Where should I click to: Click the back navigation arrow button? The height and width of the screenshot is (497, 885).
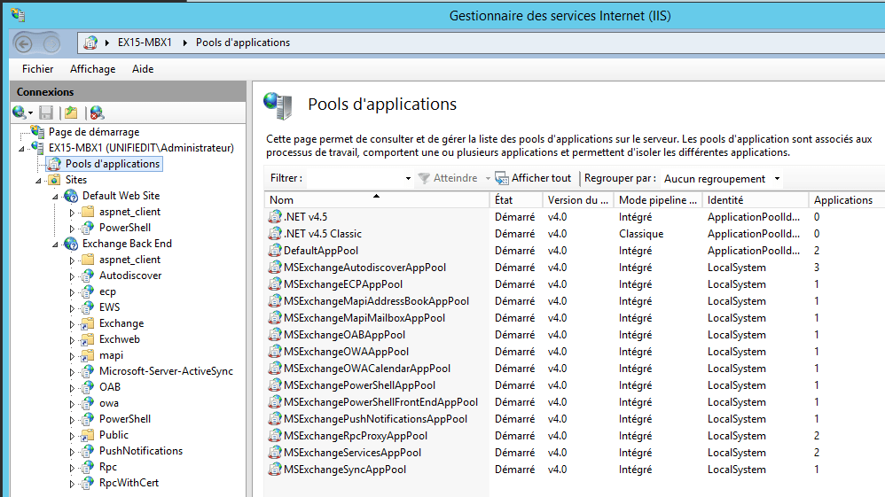(x=25, y=43)
